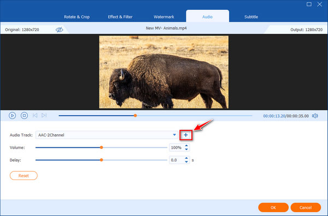Image resolution: width=328 pixels, height=216 pixels.
Task: Close the editor window
Action: coord(320,4)
